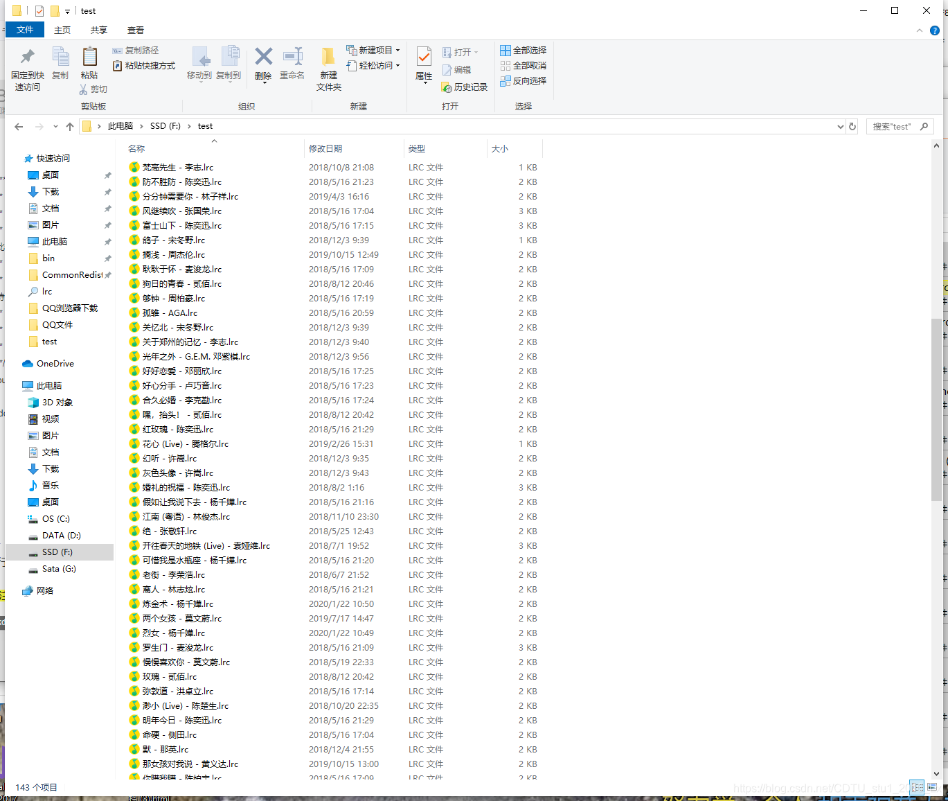Click Paste shortcut (粘贴快捷方式)

coord(144,66)
